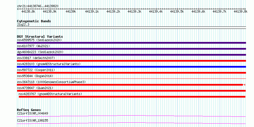The height and width of the screenshot is (127, 254).
Task: Click the 44139.7k ruler tick label
Action: pyautogui.click(x=219, y=11)
